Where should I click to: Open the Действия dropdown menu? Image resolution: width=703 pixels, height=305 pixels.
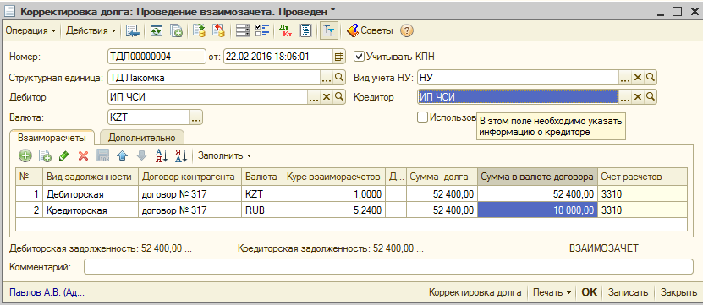click(91, 30)
